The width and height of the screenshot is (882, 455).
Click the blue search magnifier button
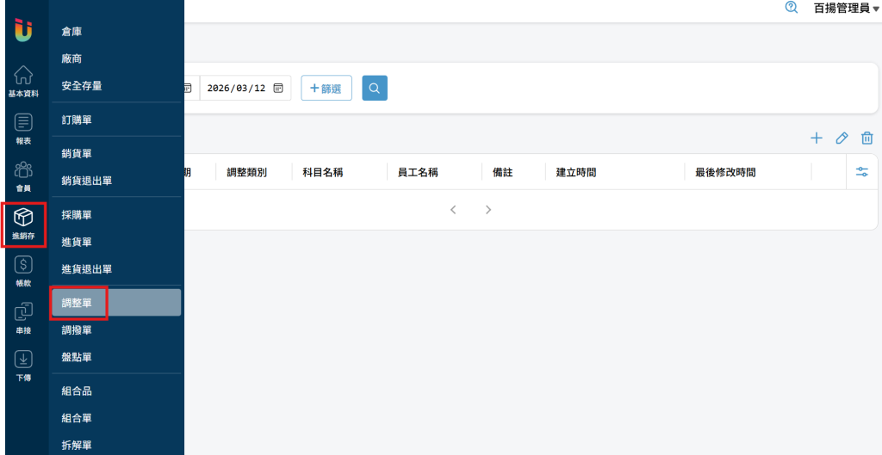tap(375, 88)
